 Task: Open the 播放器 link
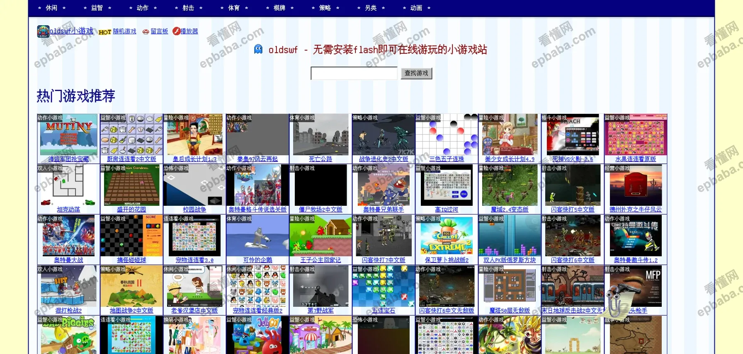pyautogui.click(x=189, y=31)
